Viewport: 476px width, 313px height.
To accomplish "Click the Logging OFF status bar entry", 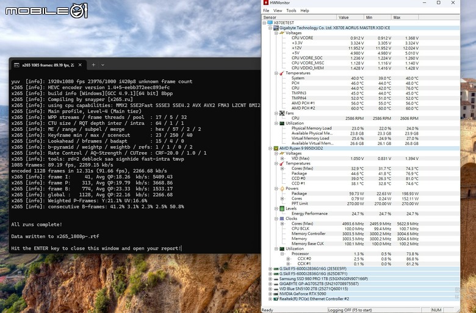I will click(350, 310).
